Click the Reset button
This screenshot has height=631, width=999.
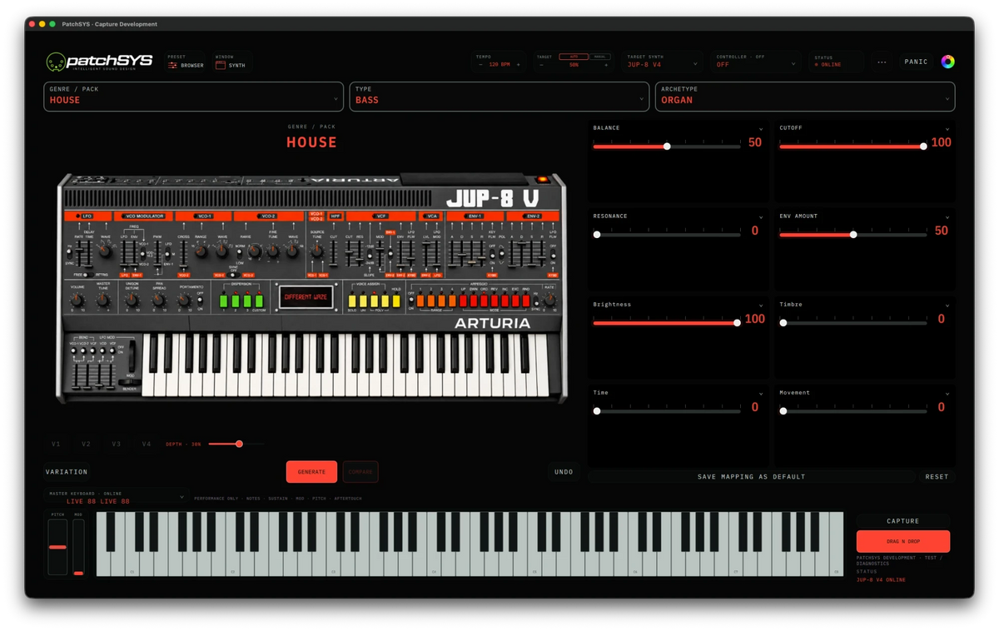(937, 477)
